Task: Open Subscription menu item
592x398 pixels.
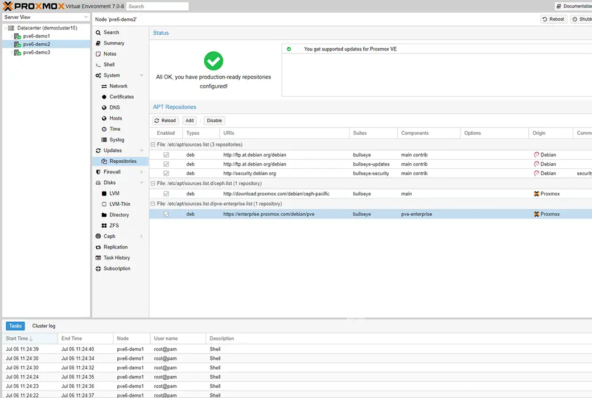Action: (x=120, y=268)
